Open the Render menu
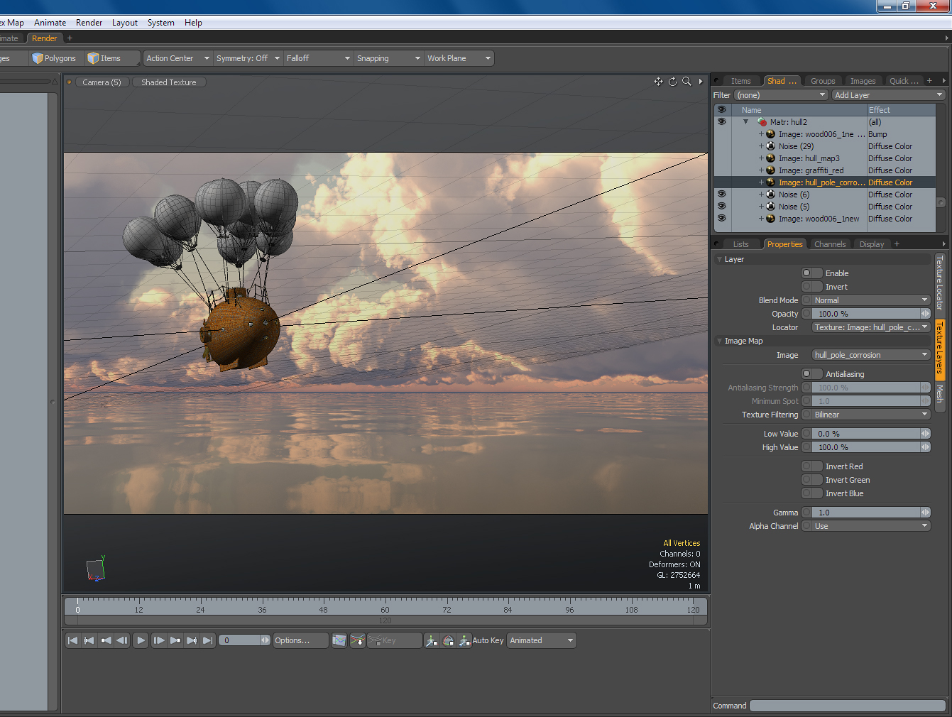The image size is (952, 717). tap(89, 23)
